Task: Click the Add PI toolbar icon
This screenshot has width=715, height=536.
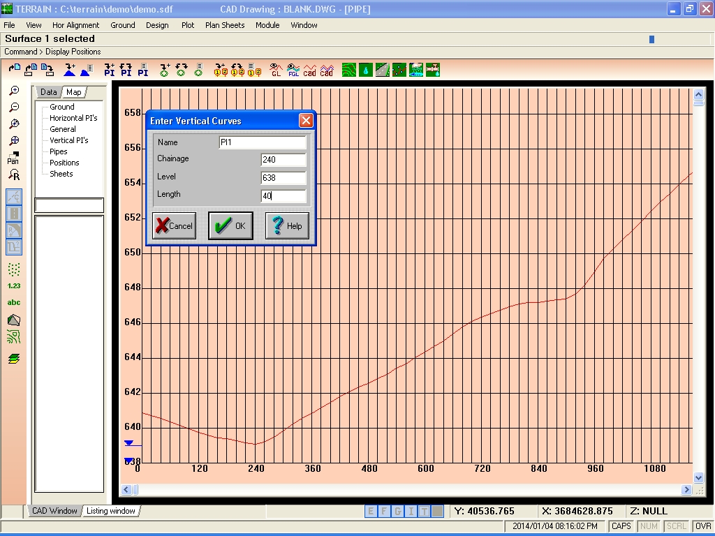Action: click(x=110, y=70)
